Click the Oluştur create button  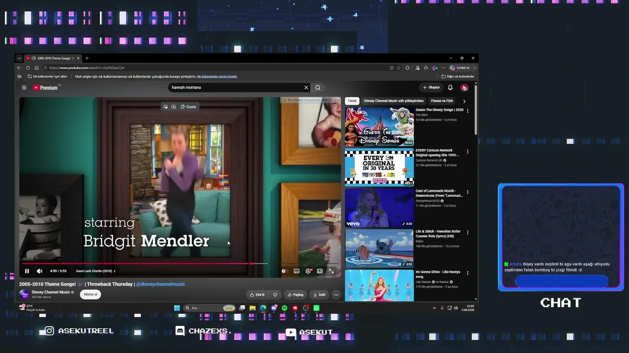[431, 88]
